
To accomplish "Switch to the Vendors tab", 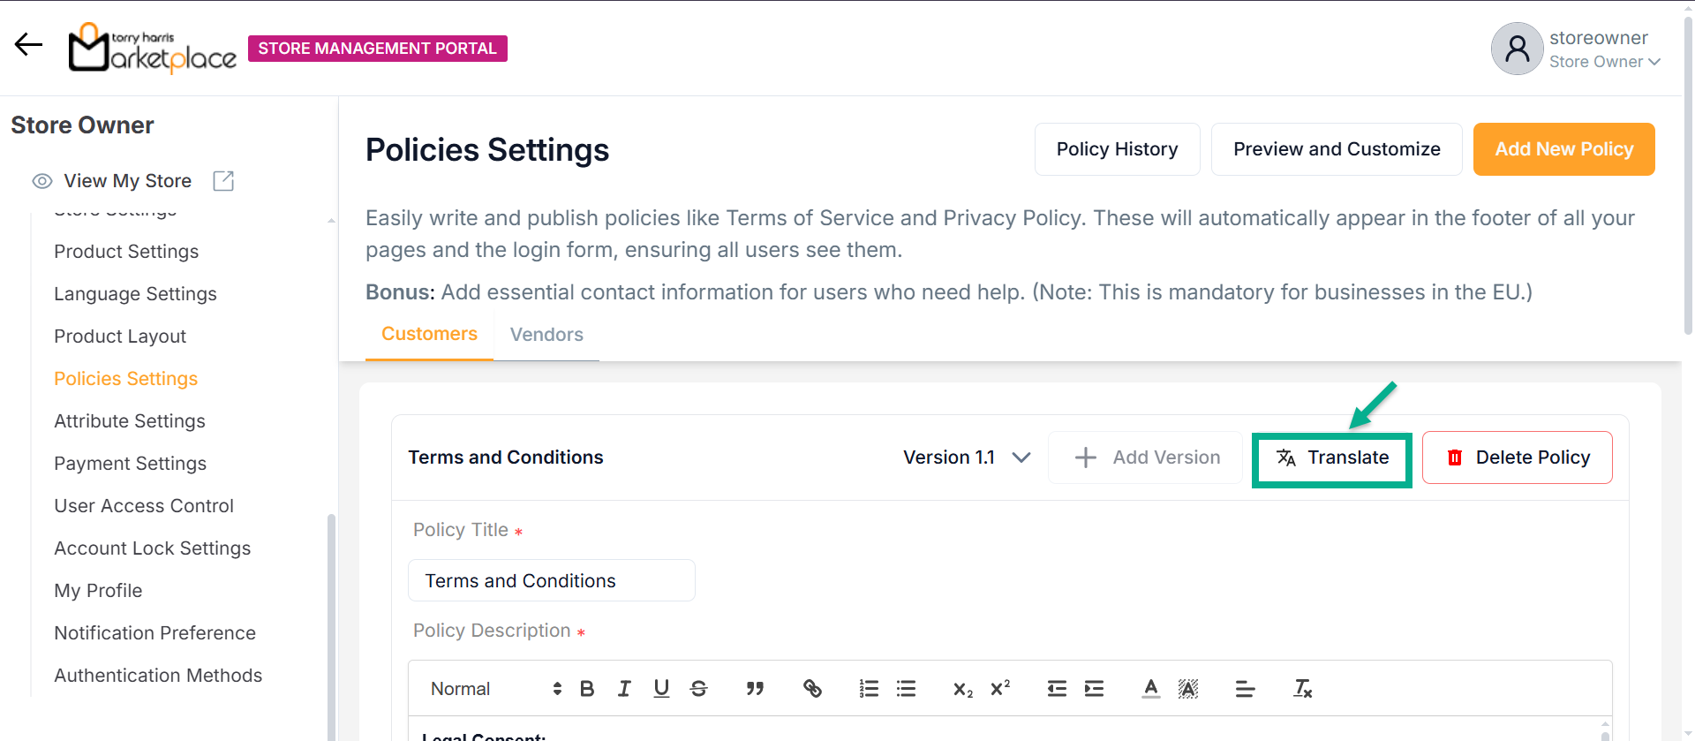I will 546,335.
